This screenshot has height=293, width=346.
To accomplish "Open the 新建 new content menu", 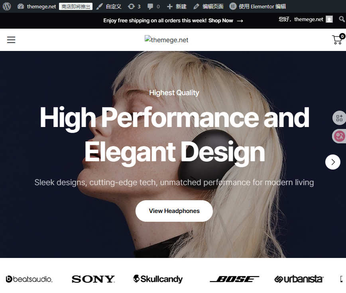I will click(177, 7).
